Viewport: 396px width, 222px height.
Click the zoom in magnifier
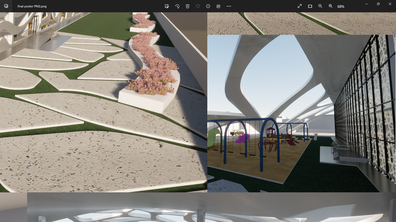(x=331, y=6)
